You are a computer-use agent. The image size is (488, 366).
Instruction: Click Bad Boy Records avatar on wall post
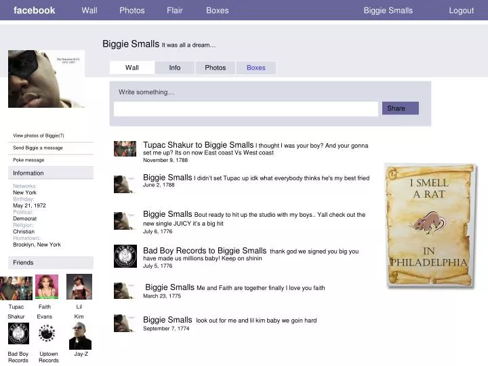[125, 256]
